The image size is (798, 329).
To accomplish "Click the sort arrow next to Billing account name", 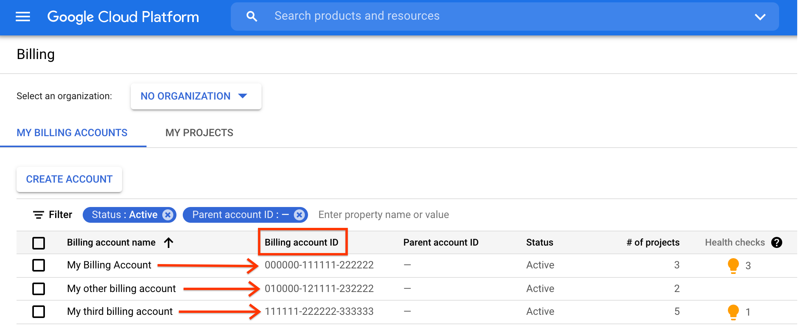I will 169,242.
